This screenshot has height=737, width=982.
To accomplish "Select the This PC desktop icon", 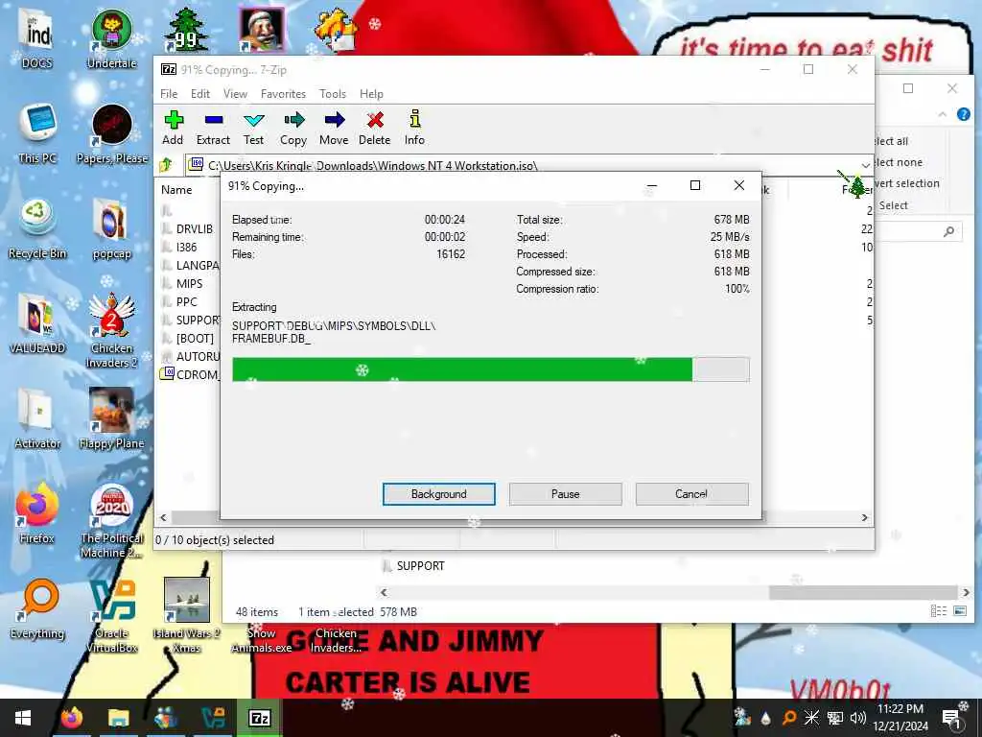I will click(x=37, y=133).
